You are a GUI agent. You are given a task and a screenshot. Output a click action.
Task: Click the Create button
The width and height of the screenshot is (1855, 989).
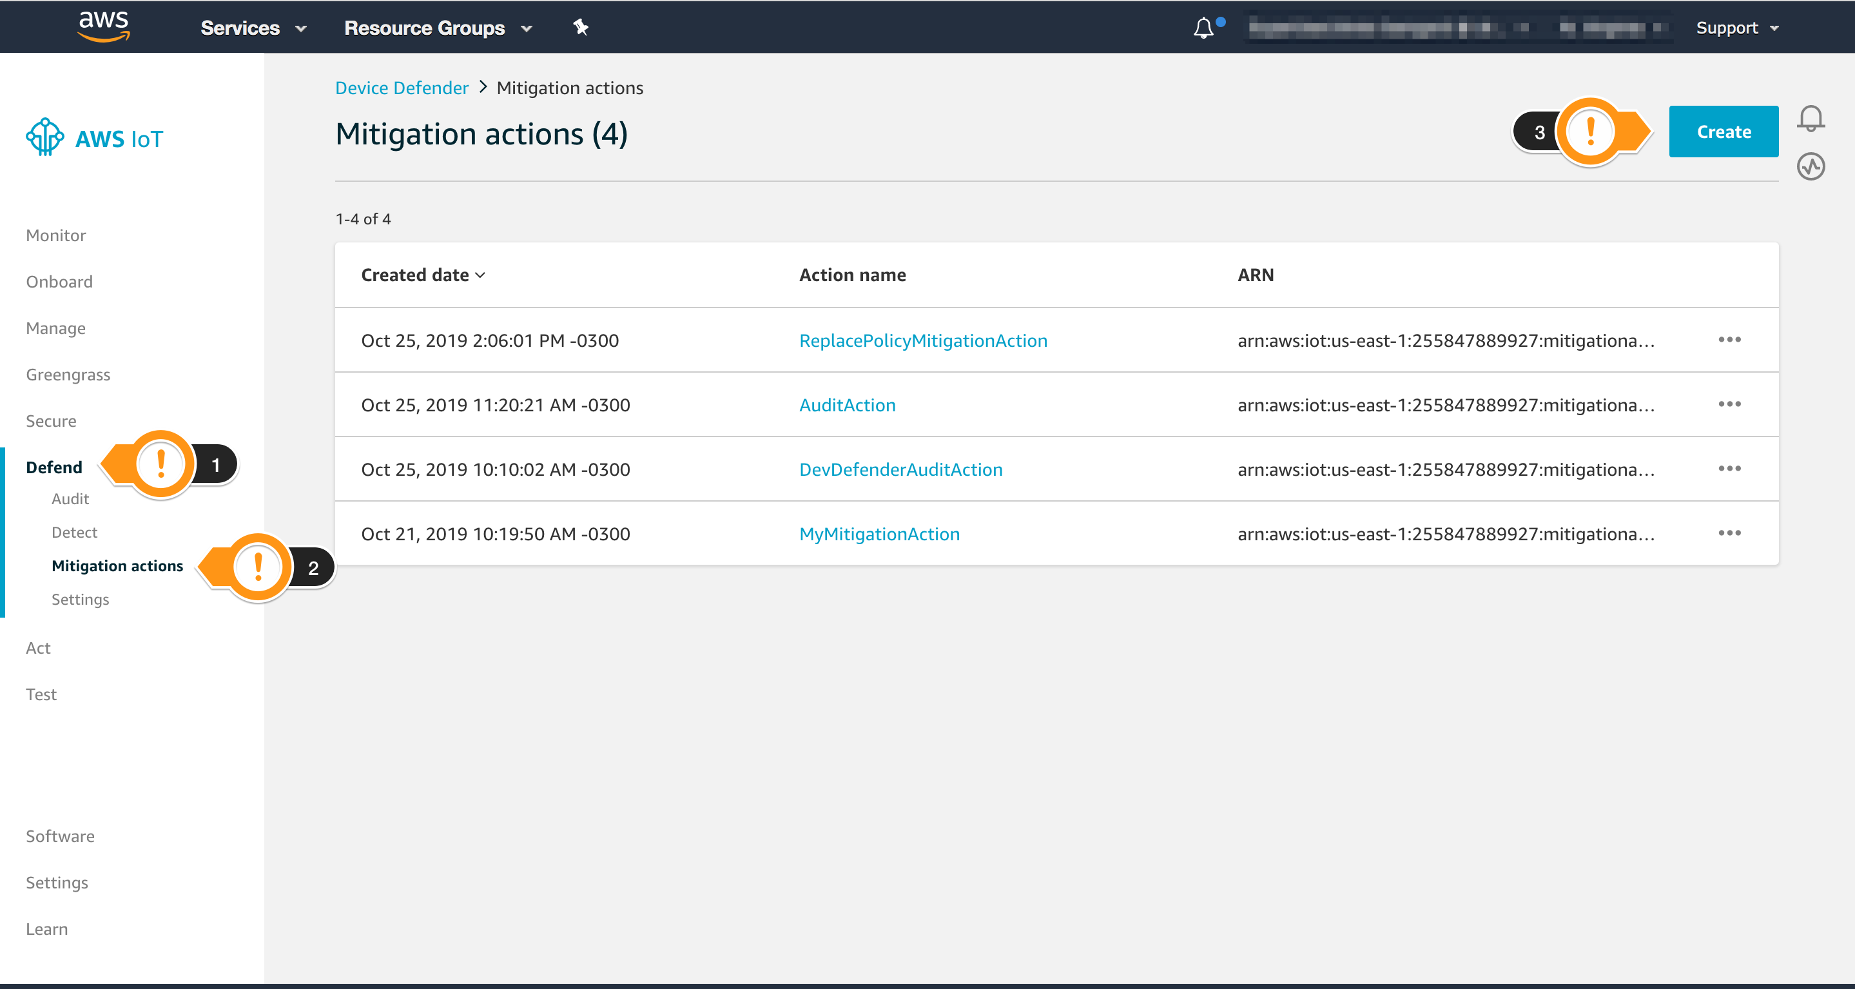click(x=1724, y=132)
